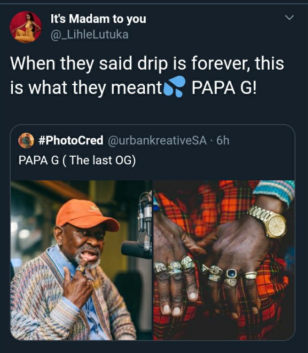308x353 pixels.
Task: Click the orange cap in left photo
Action: [x=87, y=216]
